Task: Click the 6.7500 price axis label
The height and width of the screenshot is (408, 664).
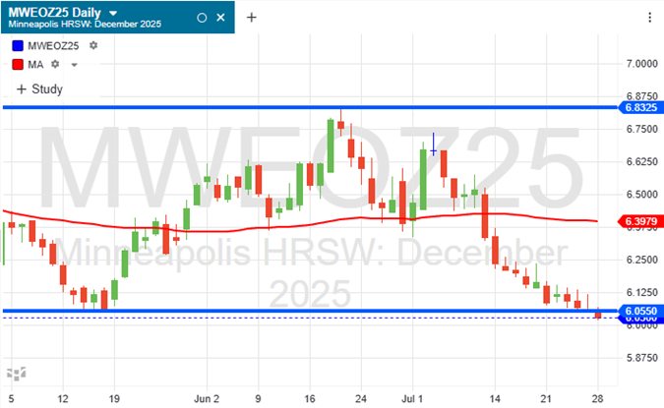Action: coord(642,129)
